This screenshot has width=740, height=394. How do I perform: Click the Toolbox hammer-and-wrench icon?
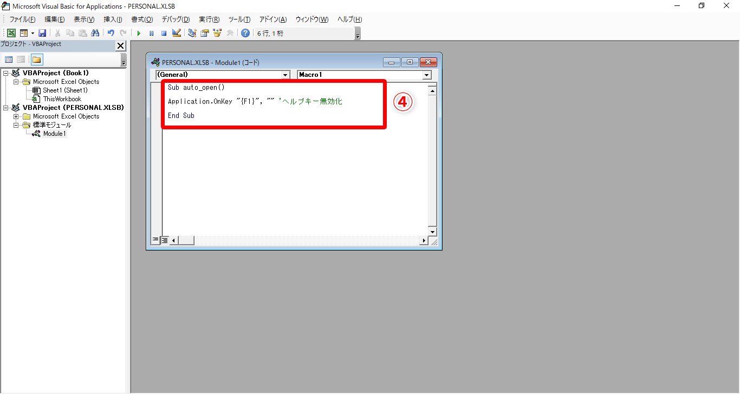[x=230, y=33]
